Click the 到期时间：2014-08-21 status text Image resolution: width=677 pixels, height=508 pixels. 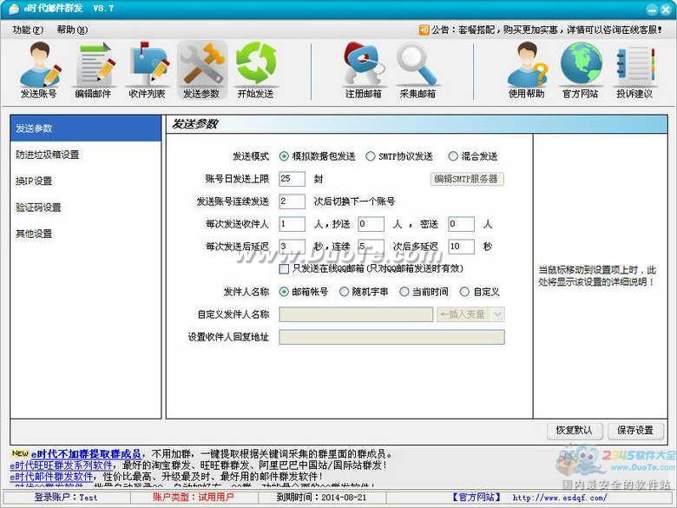322,498
